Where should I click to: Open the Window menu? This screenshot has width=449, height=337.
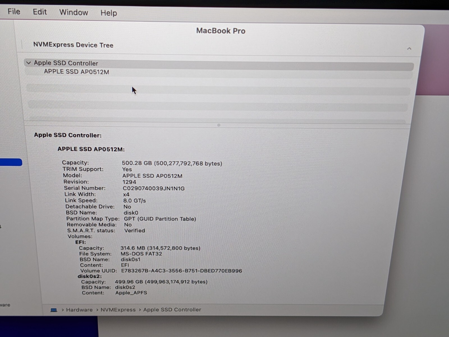(74, 12)
